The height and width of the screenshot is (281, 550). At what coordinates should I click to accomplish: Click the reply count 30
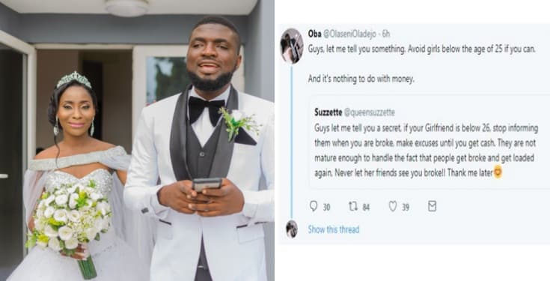(x=326, y=208)
